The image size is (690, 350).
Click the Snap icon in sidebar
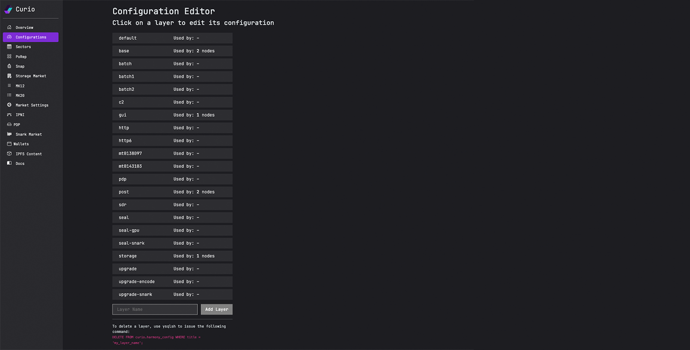(x=9, y=66)
